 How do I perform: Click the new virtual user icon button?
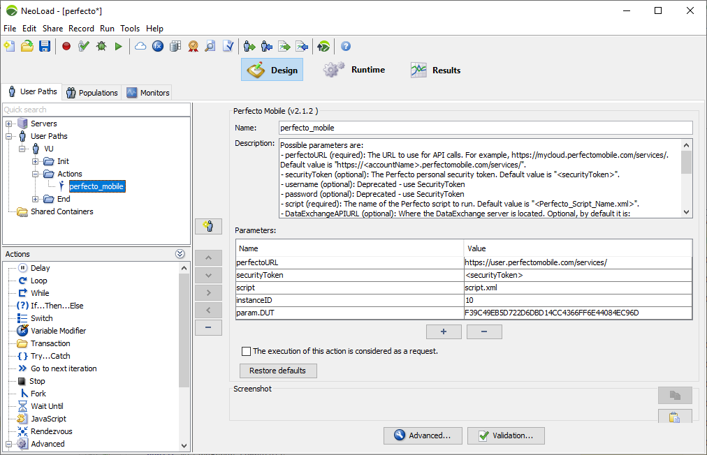tap(208, 226)
